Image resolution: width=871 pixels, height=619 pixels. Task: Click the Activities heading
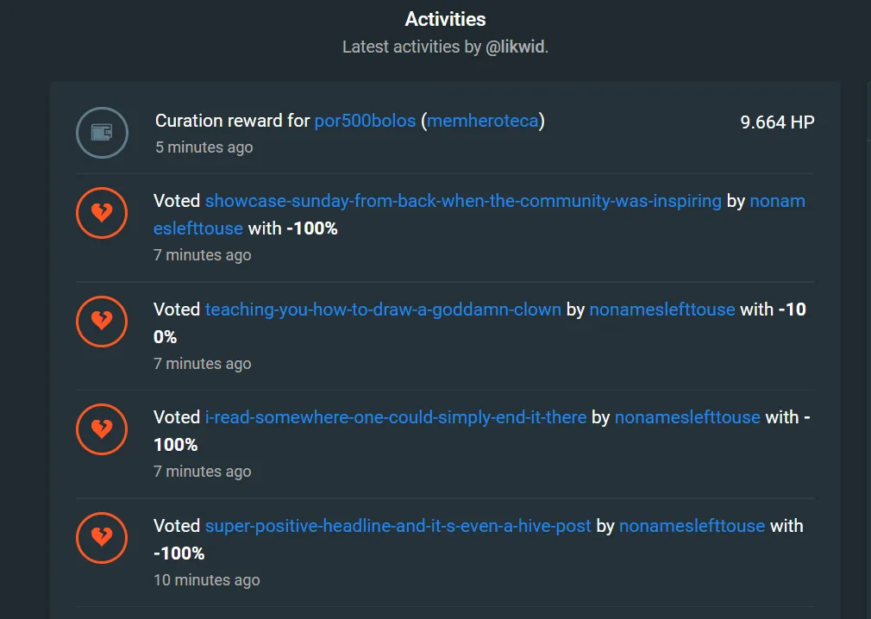pos(446,19)
